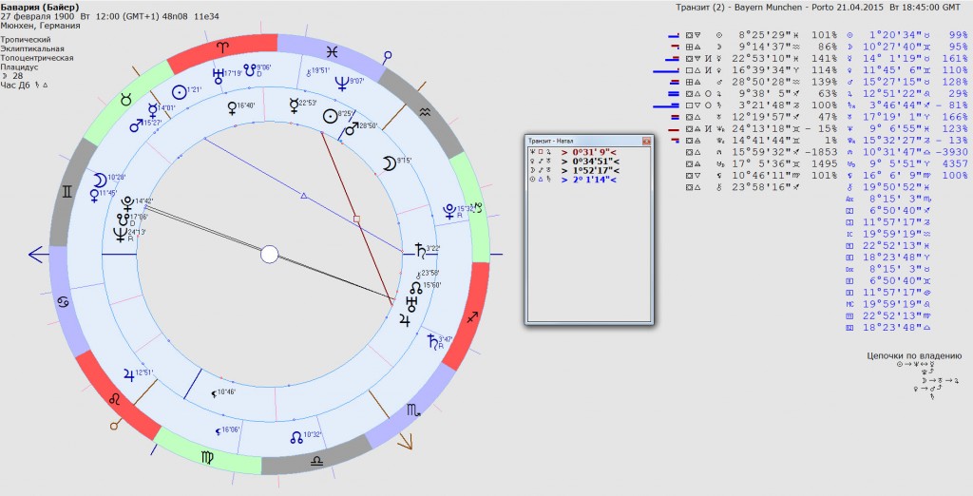Click the Libra sign at the chart bottom
Viewport: 973px width, 496px height.
point(316,461)
